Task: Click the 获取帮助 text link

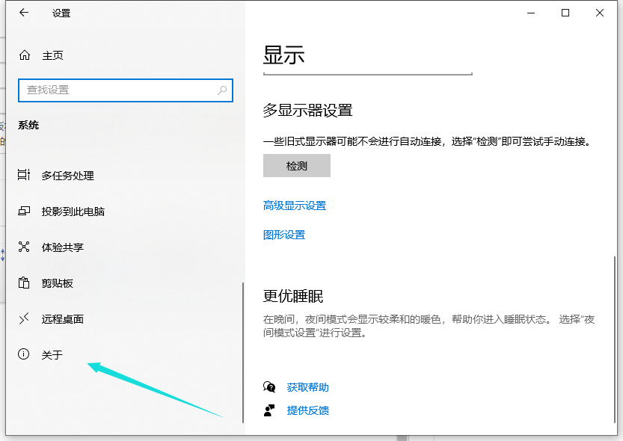Action: [x=307, y=387]
